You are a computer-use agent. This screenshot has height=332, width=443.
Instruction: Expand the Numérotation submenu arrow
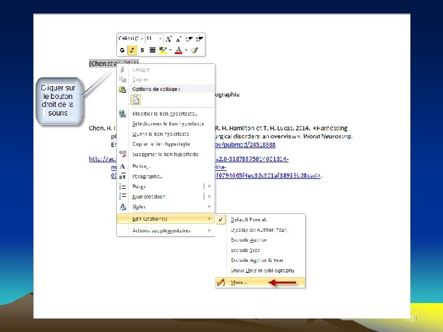pyautogui.click(x=209, y=197)
